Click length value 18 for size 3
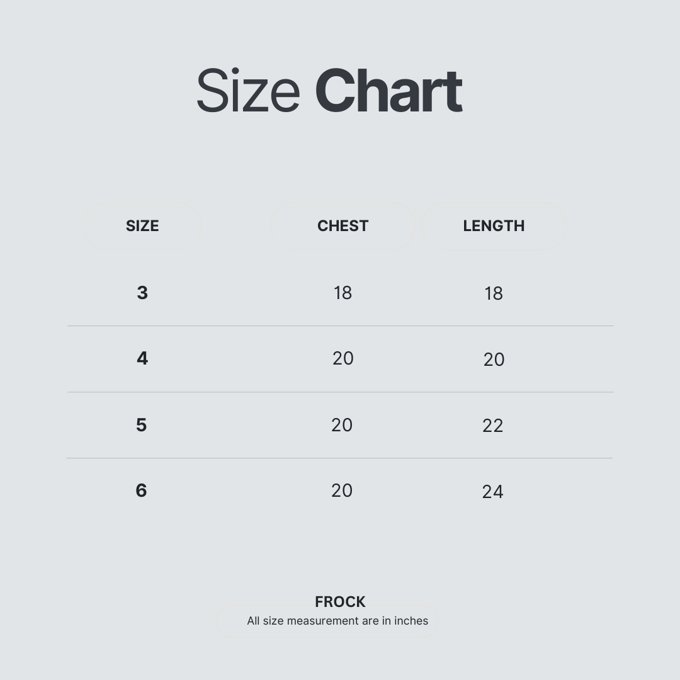680x680 pixels. point(494,293)
